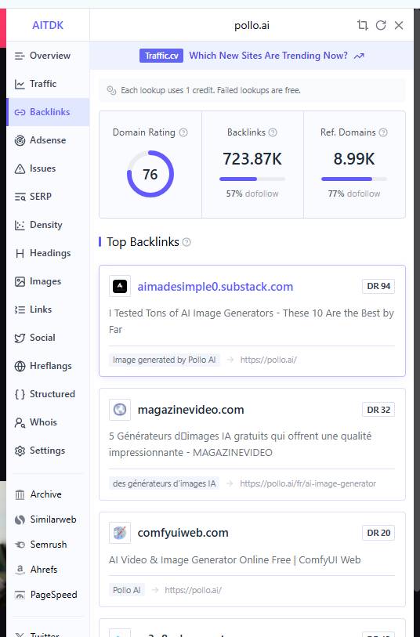Image resolution: width=420 pixels, height=637 pixels.
Task: Click the 'AI Video & Image Generator Online Free' title
Action: (235, 559)
